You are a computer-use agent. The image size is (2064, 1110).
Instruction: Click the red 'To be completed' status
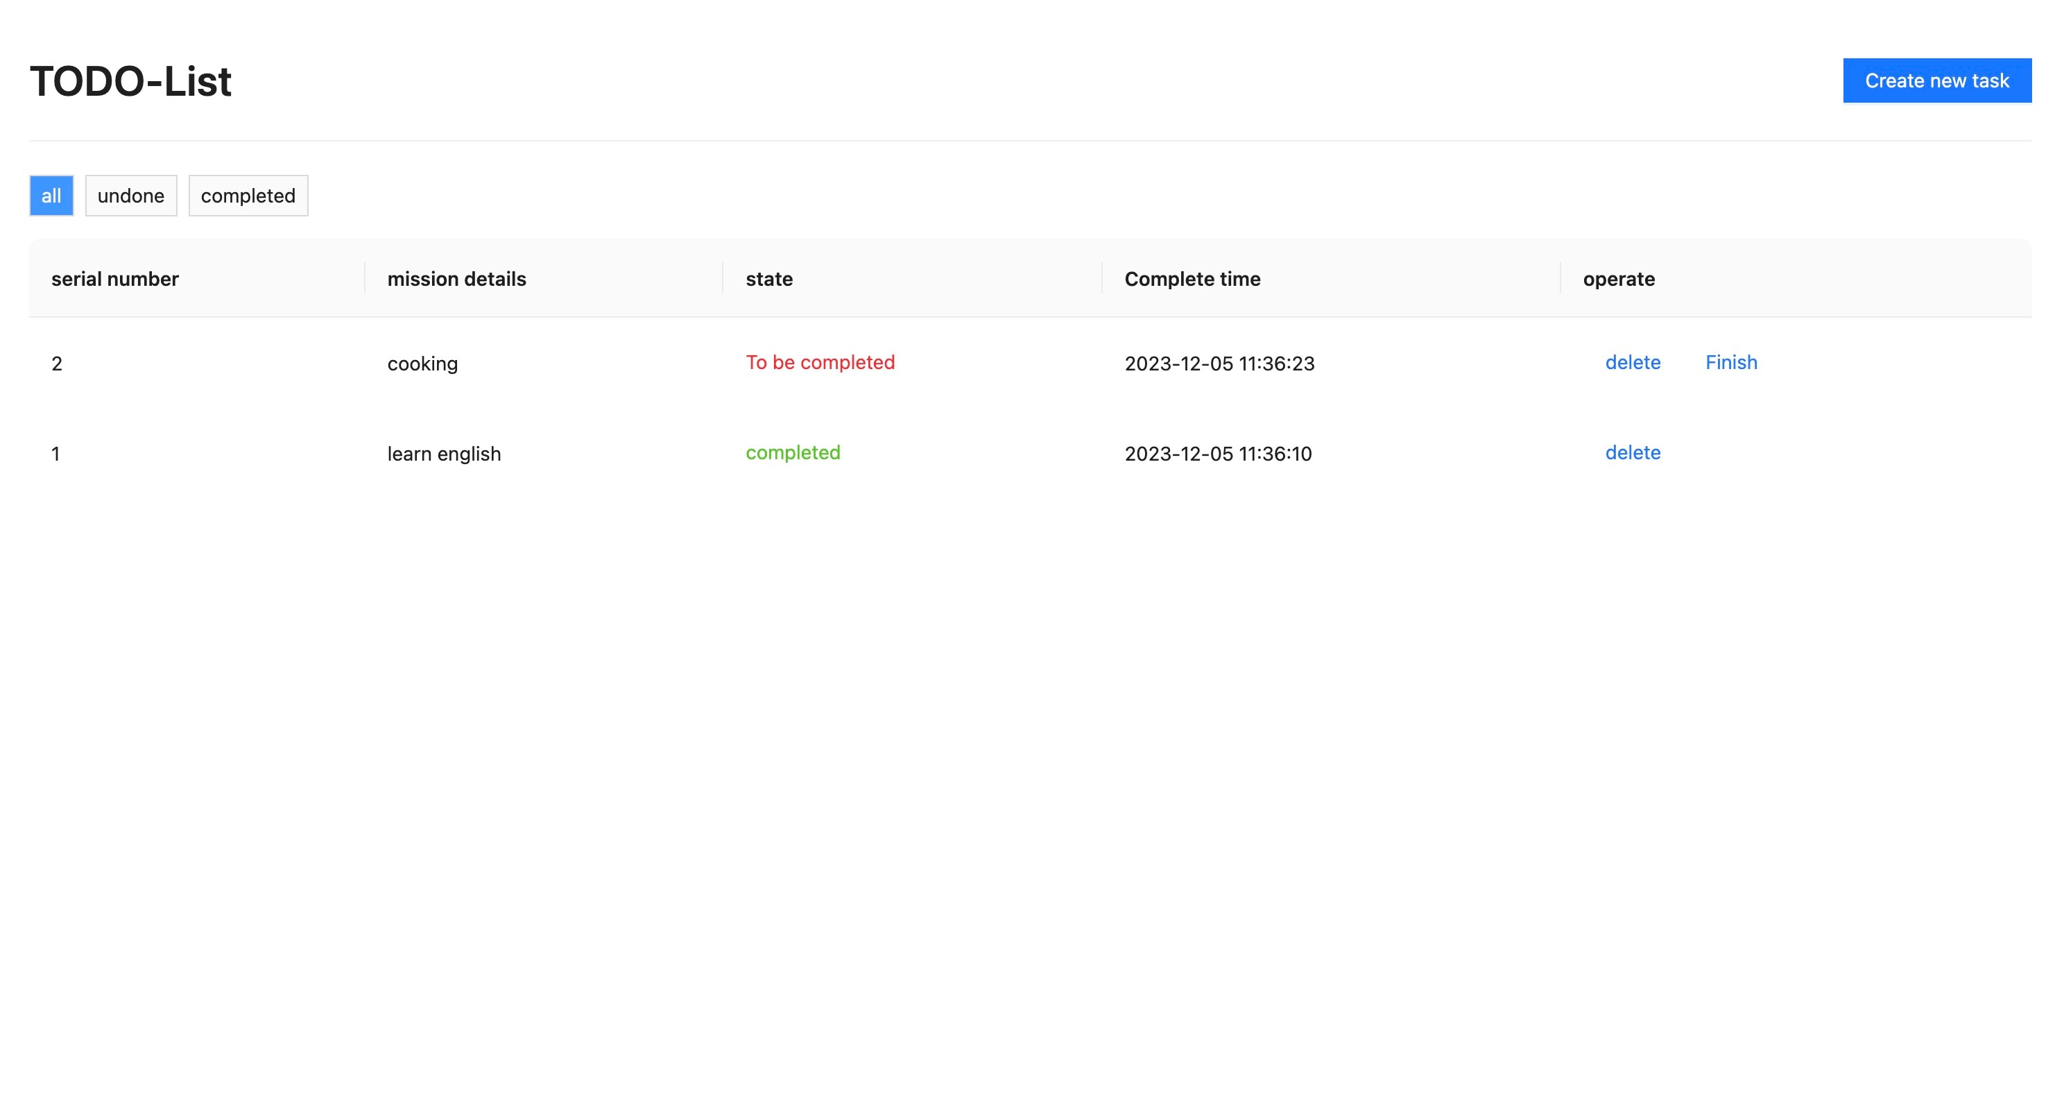tap(820, 362)
